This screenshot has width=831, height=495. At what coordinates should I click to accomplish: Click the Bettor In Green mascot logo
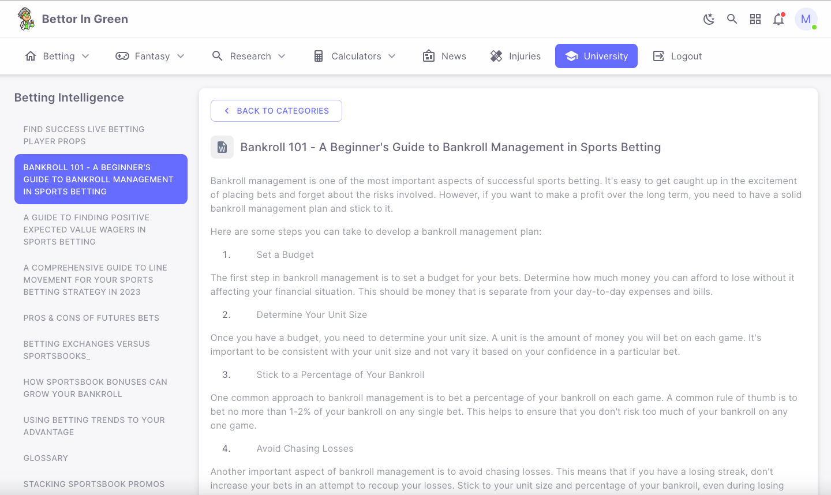click(25, 19)
